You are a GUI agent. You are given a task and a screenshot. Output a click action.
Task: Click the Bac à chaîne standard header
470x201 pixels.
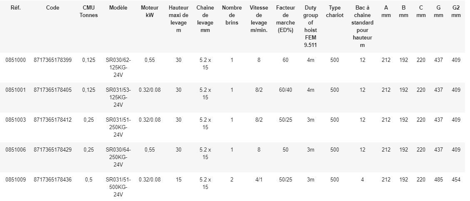(362, 27)
